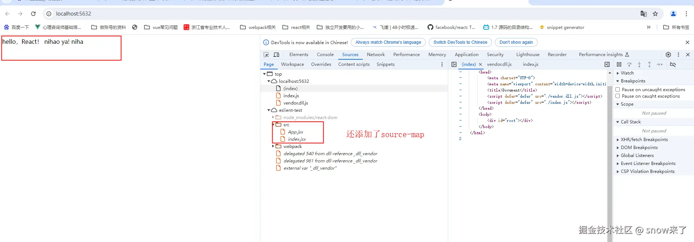Open index.js under localhost:5632

[291, 96]
